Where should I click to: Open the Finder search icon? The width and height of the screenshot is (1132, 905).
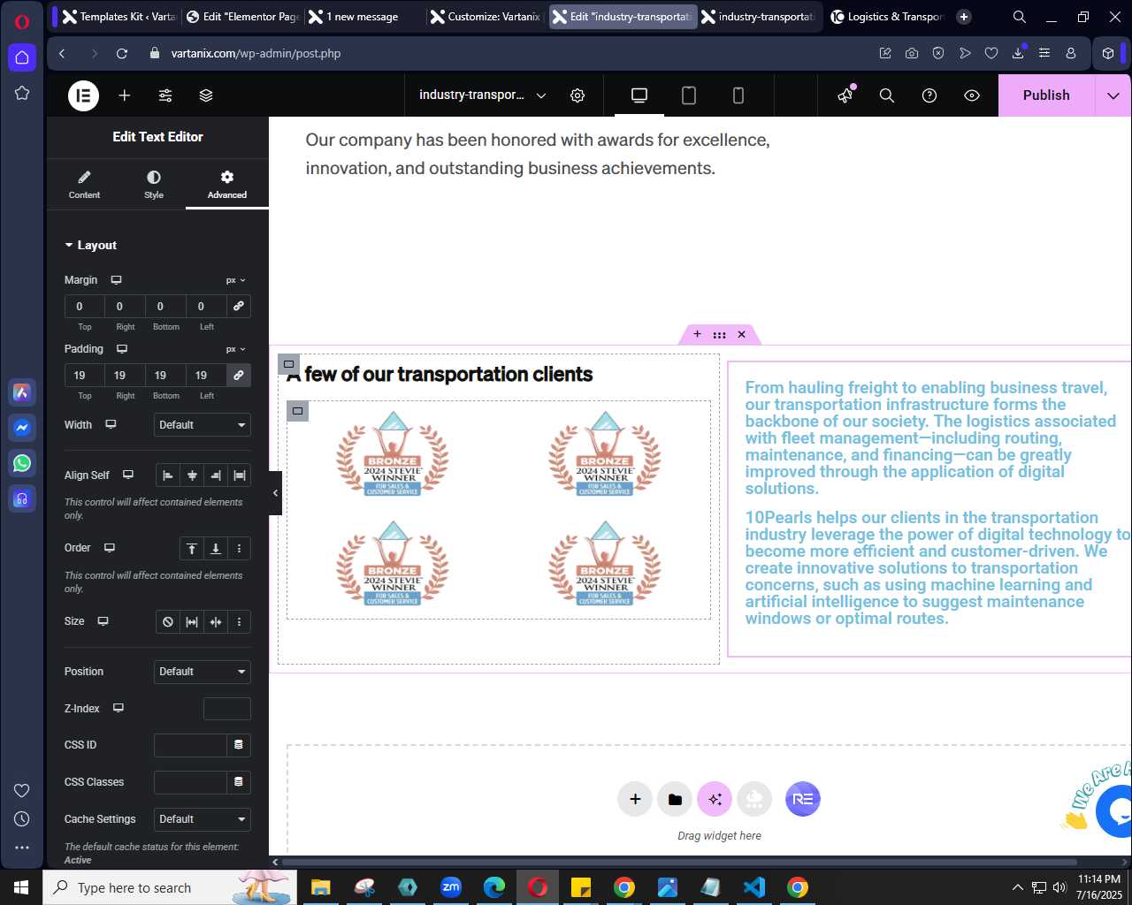(887, 95)
